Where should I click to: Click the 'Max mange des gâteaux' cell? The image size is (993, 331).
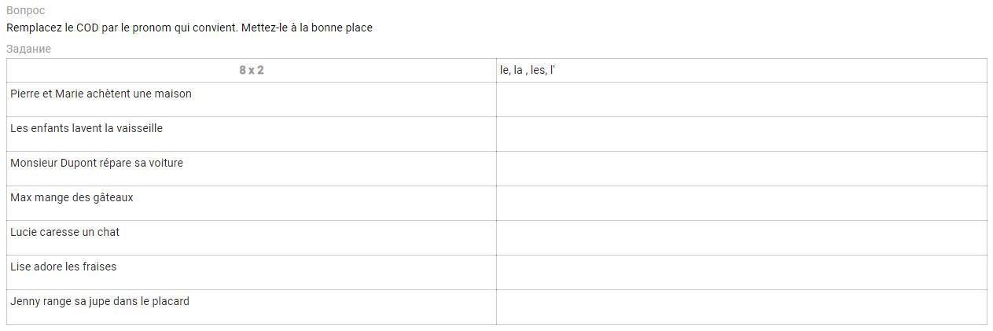click(x=72, y=198)
